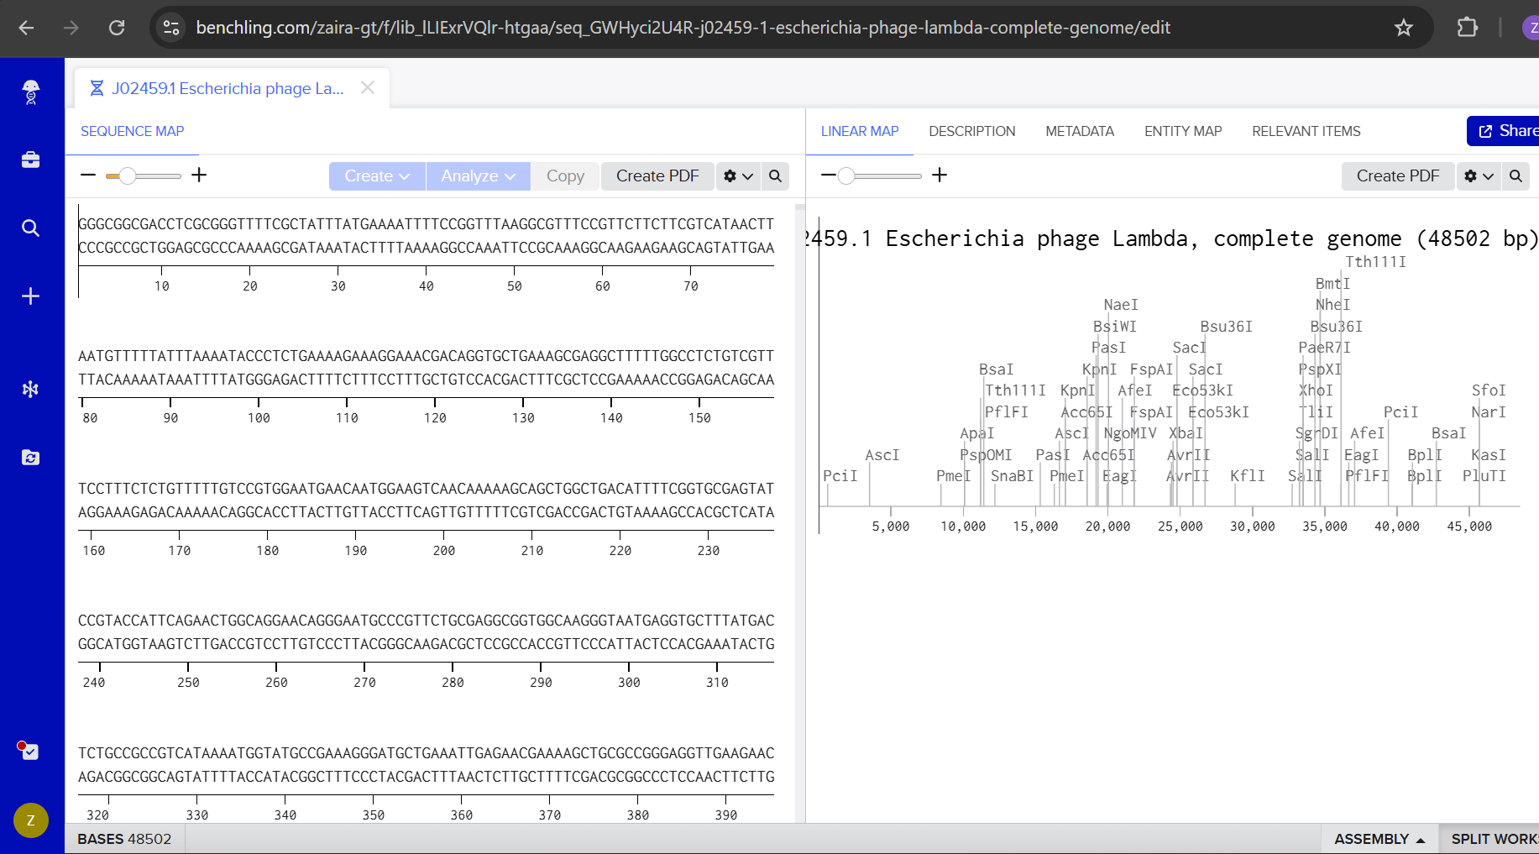Click the KflI enzyme label
Screen dimensions: 1539x854
click(x=1248, y=476)
